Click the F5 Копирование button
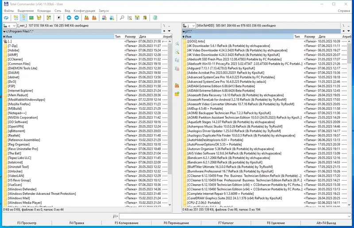 coord(127,223)
